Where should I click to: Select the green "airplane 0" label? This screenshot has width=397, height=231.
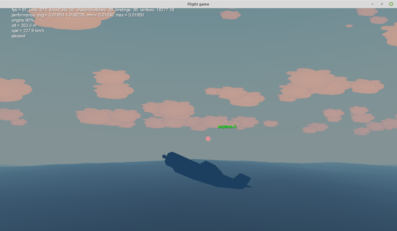click(227, 127)
